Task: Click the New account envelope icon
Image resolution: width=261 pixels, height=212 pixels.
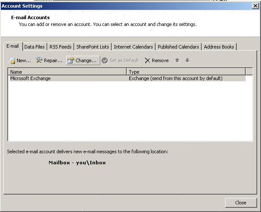Action: point(12,60)
